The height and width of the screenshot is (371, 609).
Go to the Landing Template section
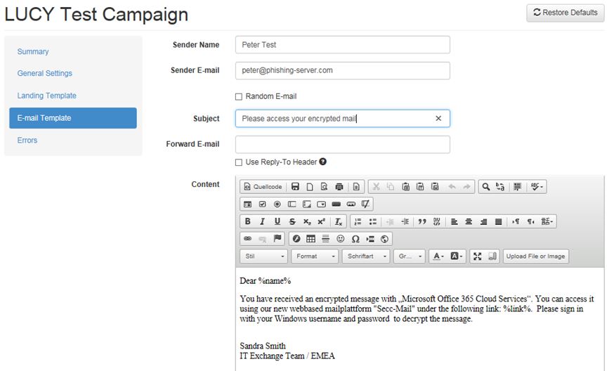coord(47,96)
